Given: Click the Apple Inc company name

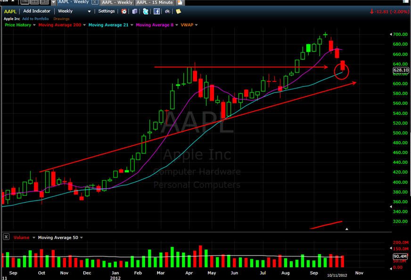Looking at the screenshot, I should tap(12, 19).
